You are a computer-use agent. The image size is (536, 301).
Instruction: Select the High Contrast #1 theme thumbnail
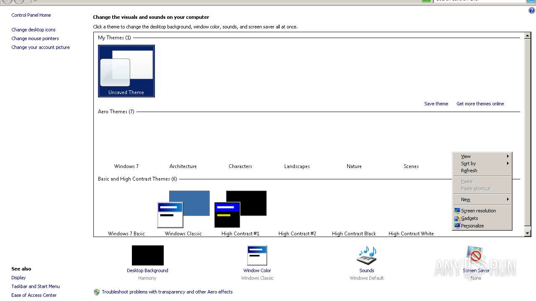[240, 209]
